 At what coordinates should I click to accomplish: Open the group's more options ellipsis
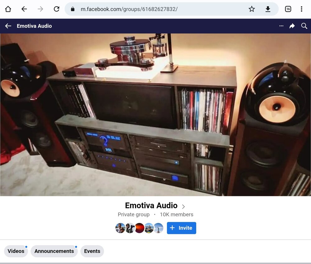point(281,26)
